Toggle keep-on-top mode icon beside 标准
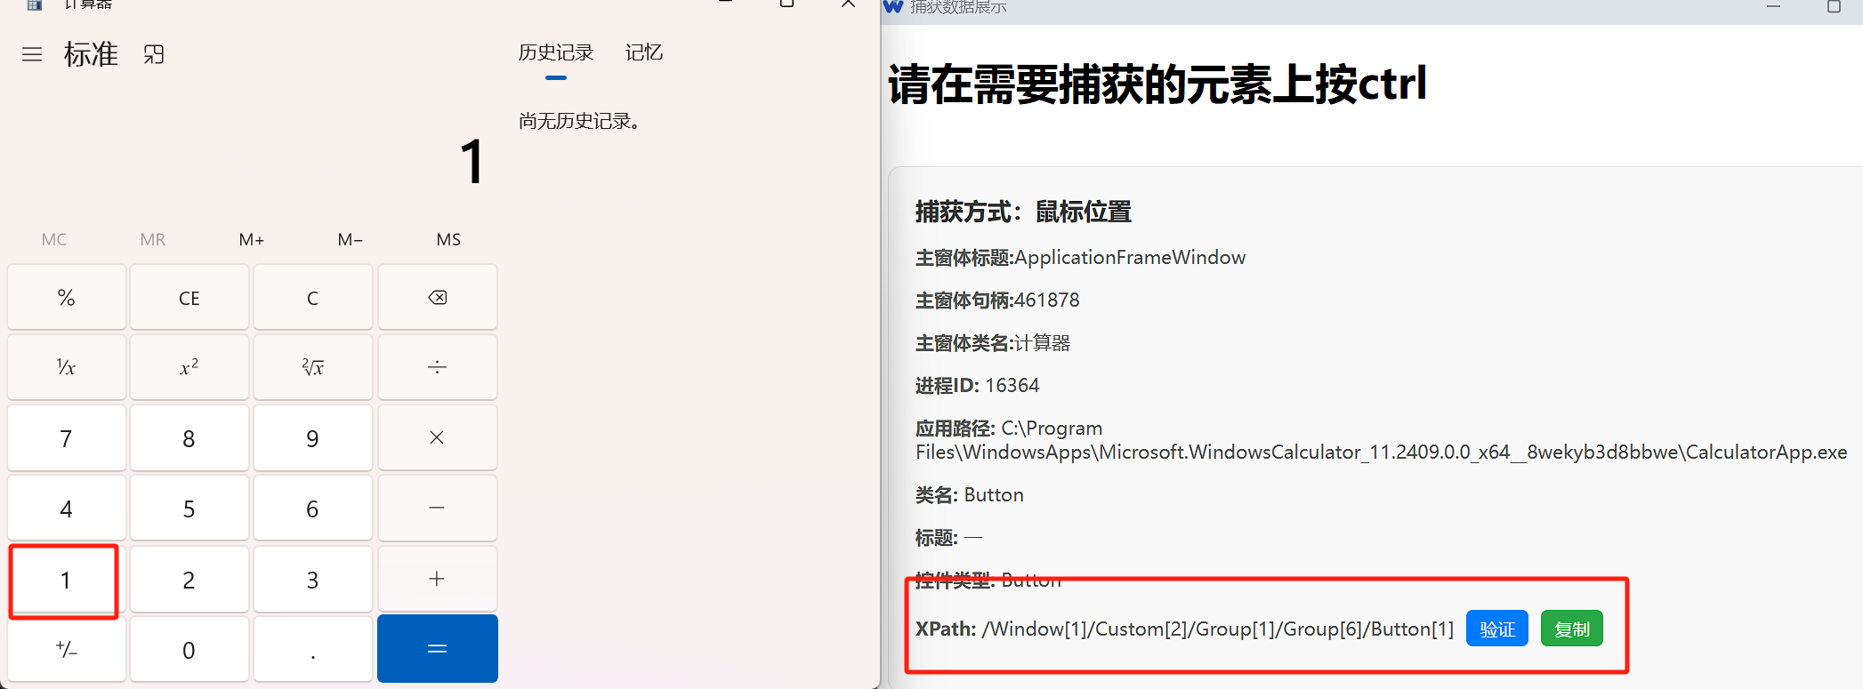Image resolution: width=1863 pixels, height=689 pixels. click(x=154, y=54)
